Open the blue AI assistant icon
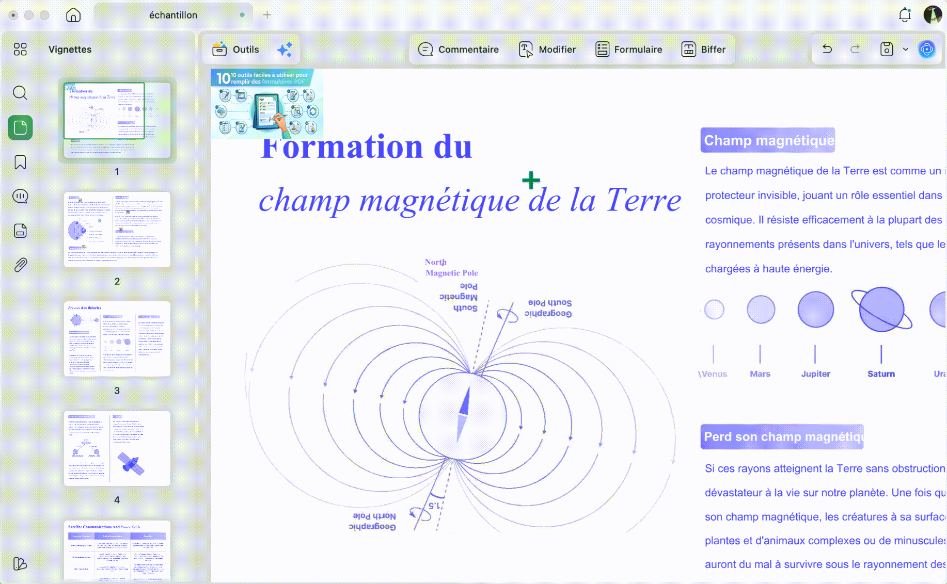947x584 pixels. pos(927,49)
